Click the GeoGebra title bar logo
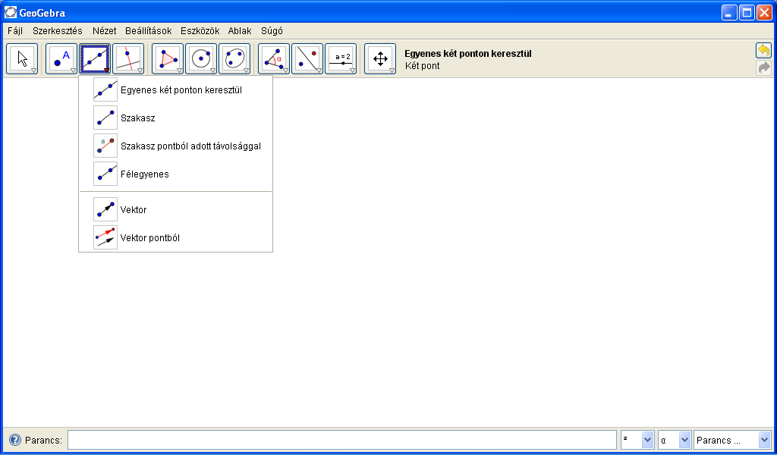 coord(11,12)
